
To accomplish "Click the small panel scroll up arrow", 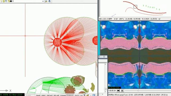I will [x=105, y=64].
